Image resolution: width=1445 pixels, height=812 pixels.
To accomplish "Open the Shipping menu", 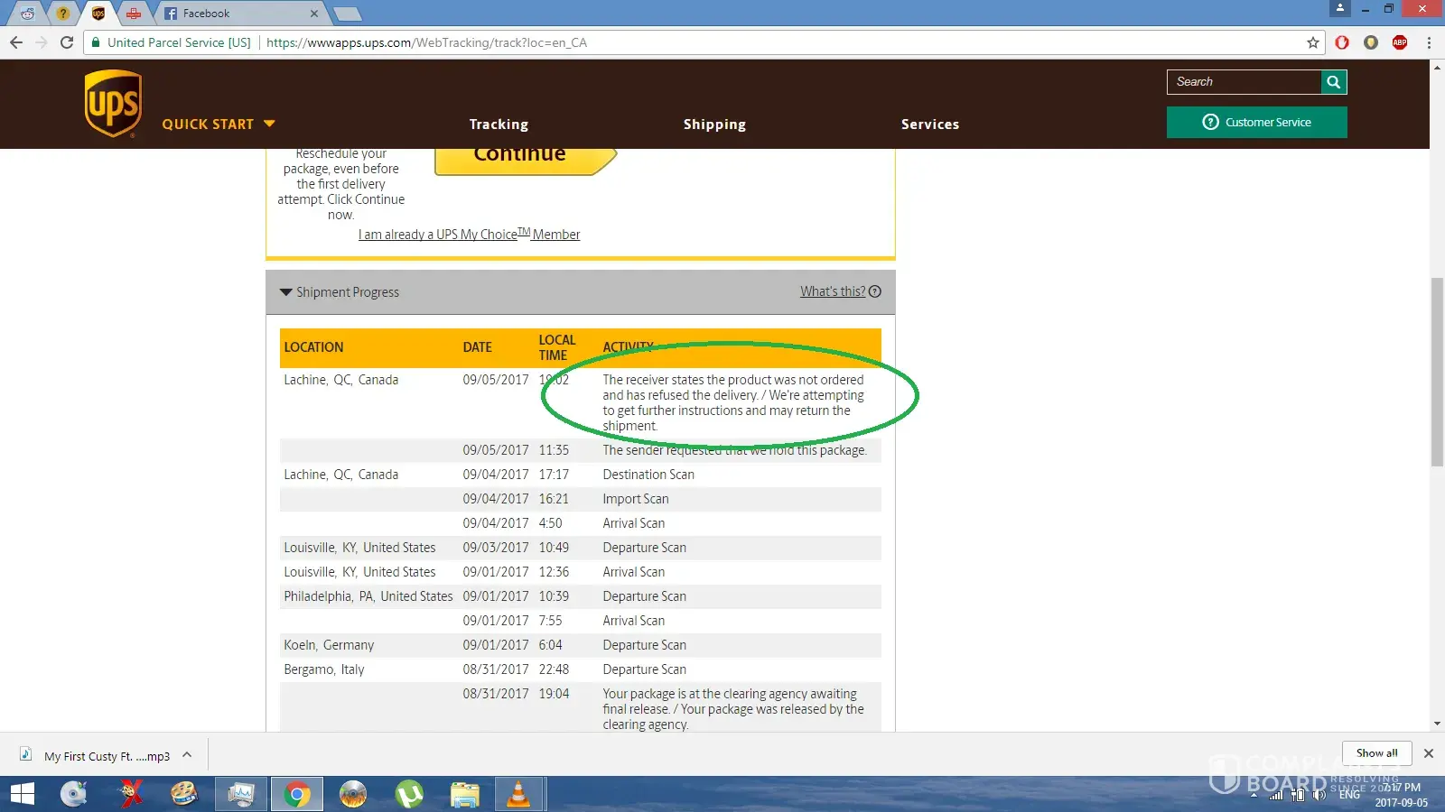I will point(714,125).
